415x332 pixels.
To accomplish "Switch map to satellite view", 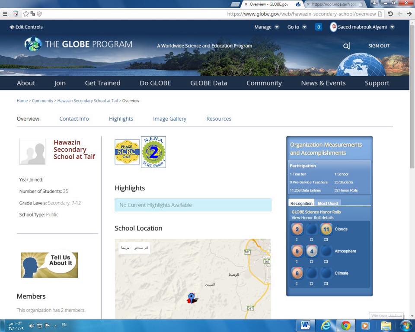I will tap(141, 248).
